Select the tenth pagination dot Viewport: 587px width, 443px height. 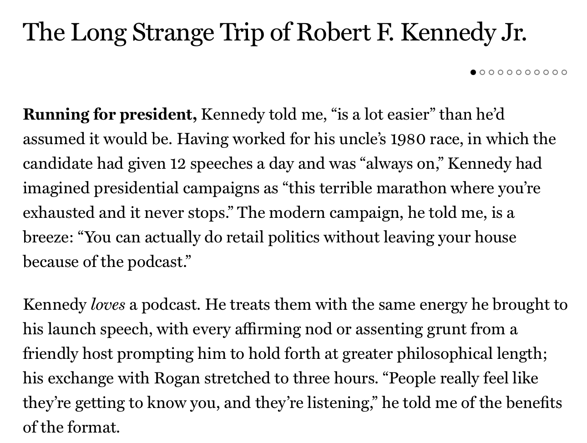tap(555, 72)
